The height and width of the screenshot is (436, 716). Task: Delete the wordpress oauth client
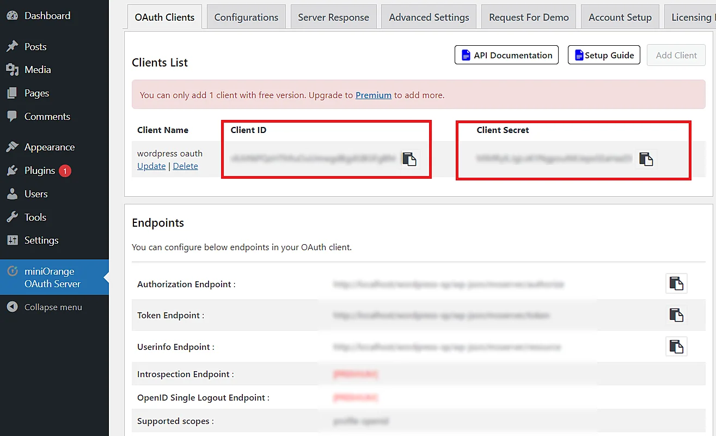click(185, 166)
